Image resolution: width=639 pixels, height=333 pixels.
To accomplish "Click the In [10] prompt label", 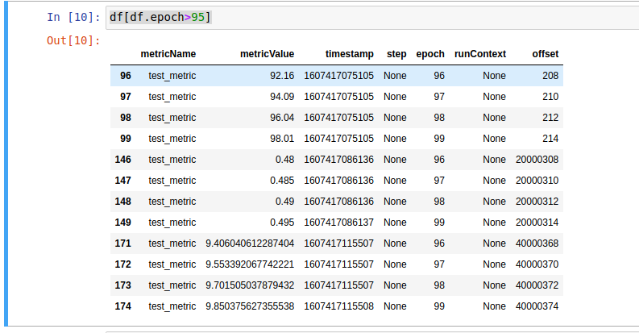I will click(73, 17).
